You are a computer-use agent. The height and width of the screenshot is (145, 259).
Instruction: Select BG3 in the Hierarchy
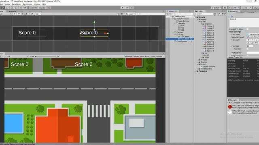coord(182,30)
